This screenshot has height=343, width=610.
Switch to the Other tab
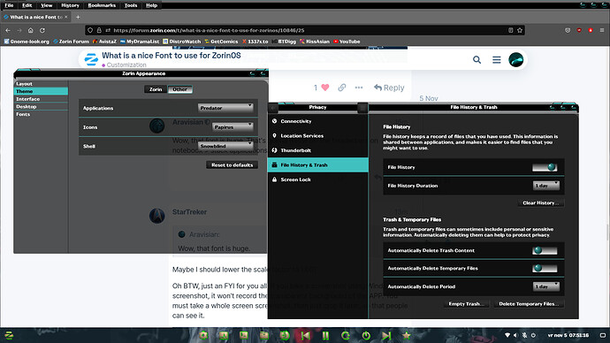click(x=180, y=89)
